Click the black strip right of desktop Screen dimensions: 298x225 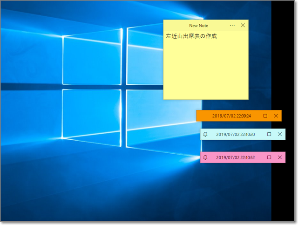point(284,196)
